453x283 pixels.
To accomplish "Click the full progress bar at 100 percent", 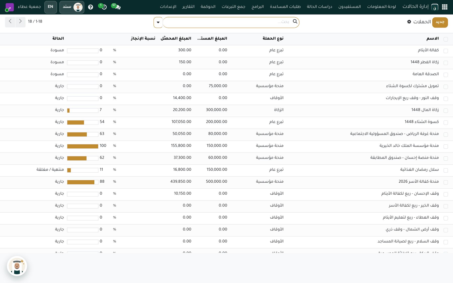I will [83, 146].
